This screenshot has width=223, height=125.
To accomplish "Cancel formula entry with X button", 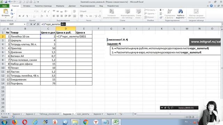I will [x=31, y=24].
